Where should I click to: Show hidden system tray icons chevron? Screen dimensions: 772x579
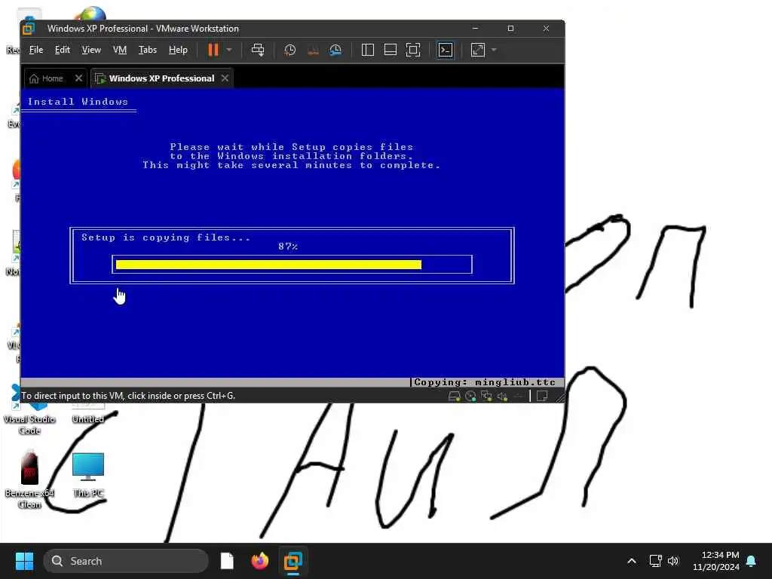[632, 561]
